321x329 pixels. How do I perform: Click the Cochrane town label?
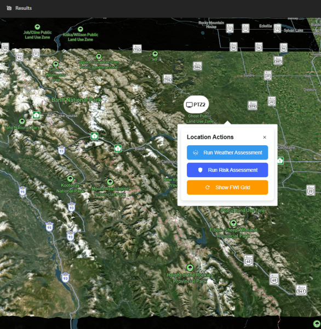tap(286, 148)
